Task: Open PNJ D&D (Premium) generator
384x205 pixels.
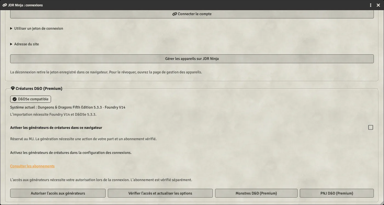Action: 337,193
